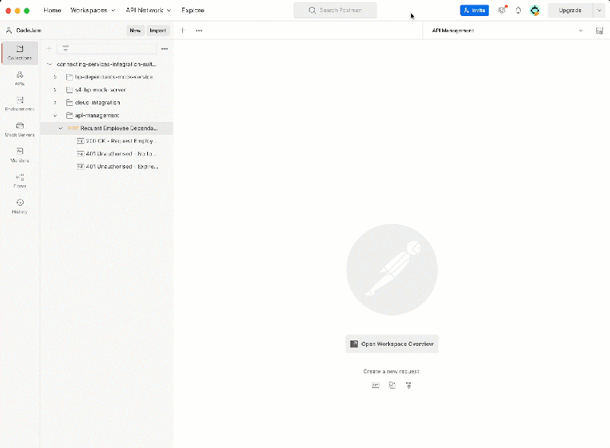This screenshot has width=610, height=448.
Task: Click the Import button
Action: click(158, 30)
